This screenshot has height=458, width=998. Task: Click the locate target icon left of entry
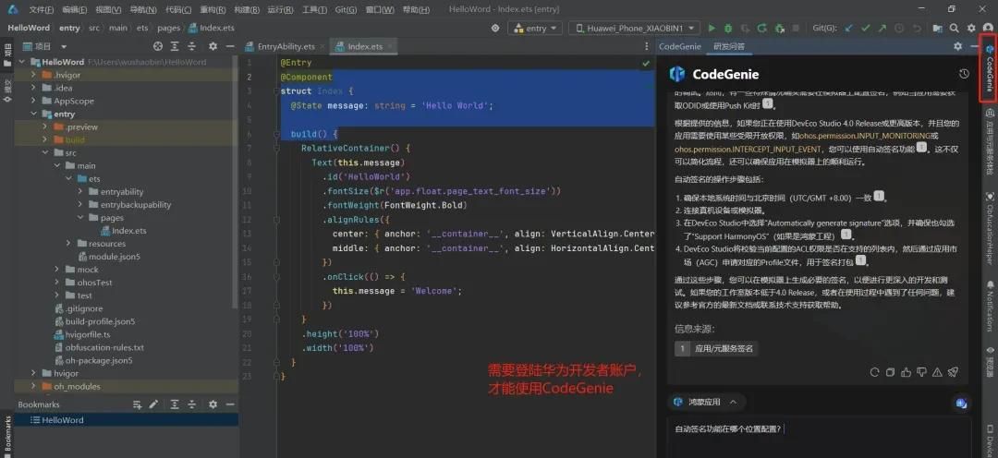coord(495,28)
